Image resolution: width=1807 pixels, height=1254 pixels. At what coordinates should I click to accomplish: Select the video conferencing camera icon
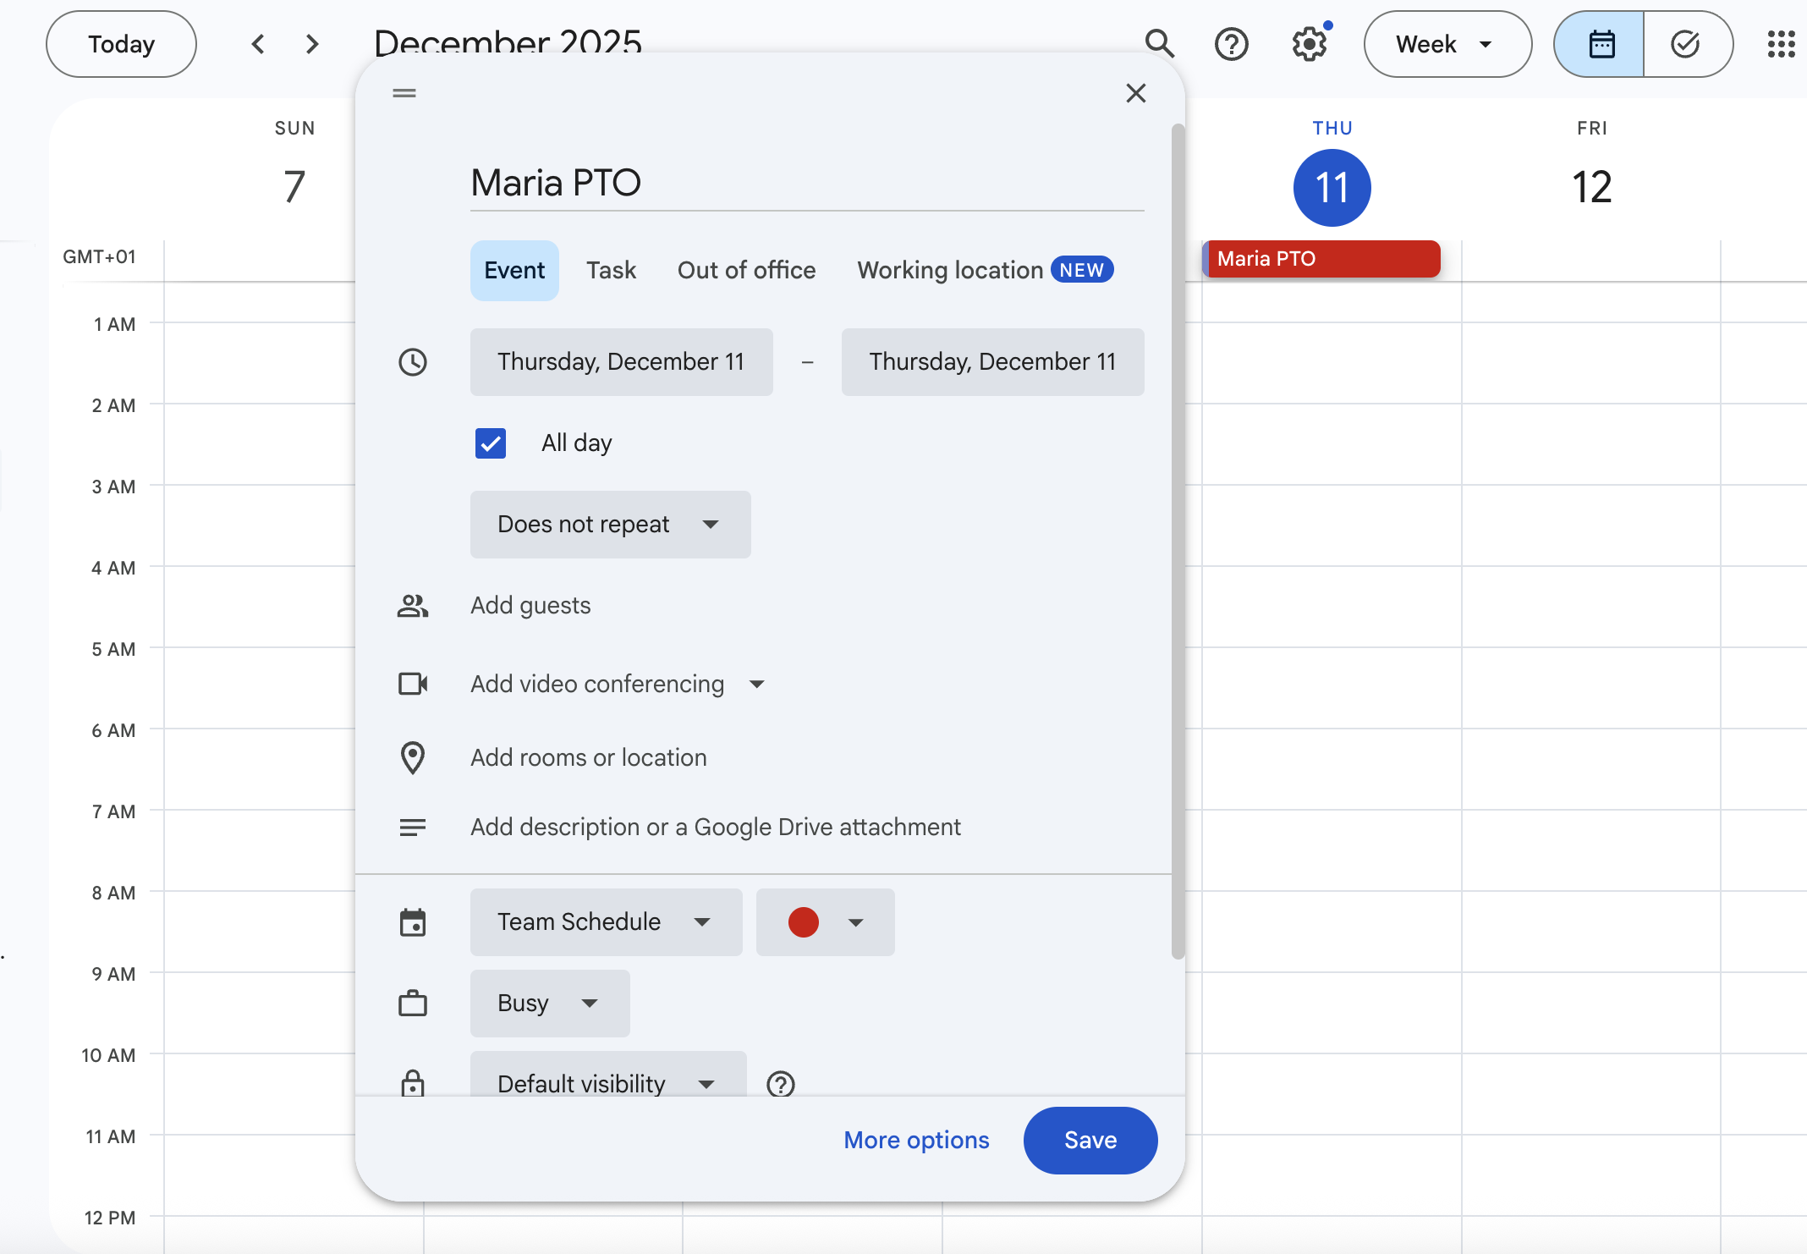pos(413,684)
